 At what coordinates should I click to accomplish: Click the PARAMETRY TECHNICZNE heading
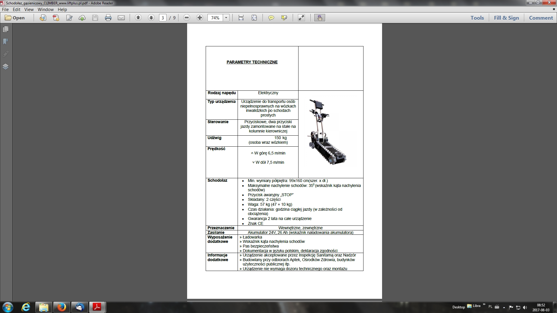252,62
